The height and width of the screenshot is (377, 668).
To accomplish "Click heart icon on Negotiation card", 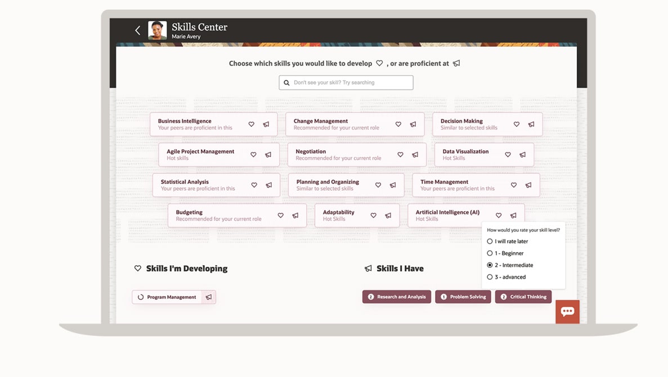I will [401, 155].
